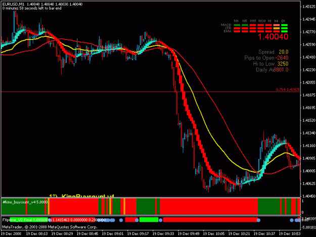Click the 19 Dec 08:13 time axis label

click(x=37, y=234)
